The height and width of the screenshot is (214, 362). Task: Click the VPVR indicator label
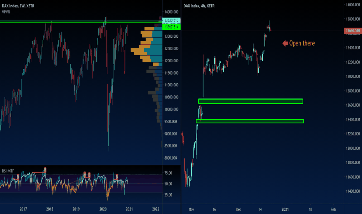[x=6, y=12]
